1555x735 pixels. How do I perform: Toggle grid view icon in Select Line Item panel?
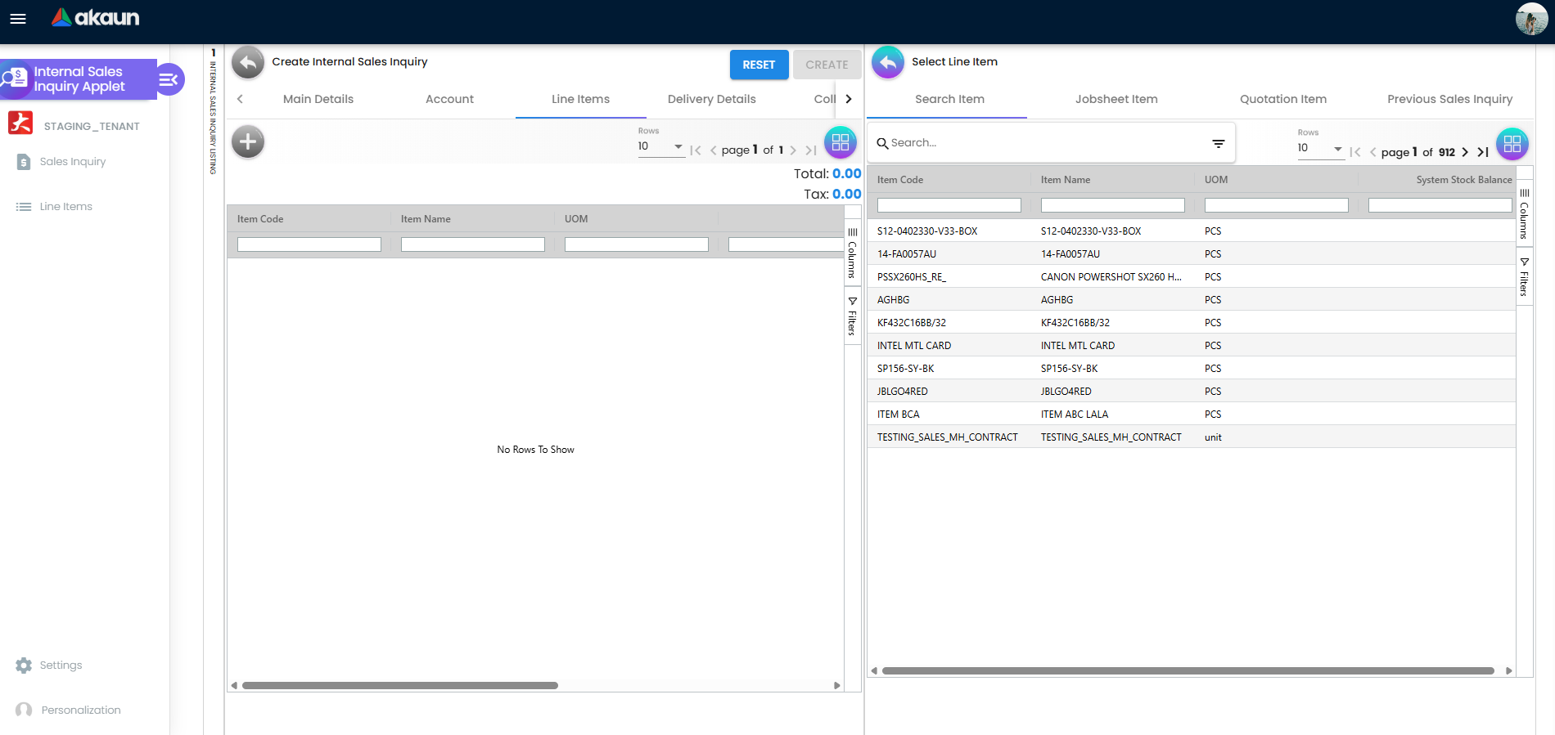pyautogui.click(x=1512, y=144)
